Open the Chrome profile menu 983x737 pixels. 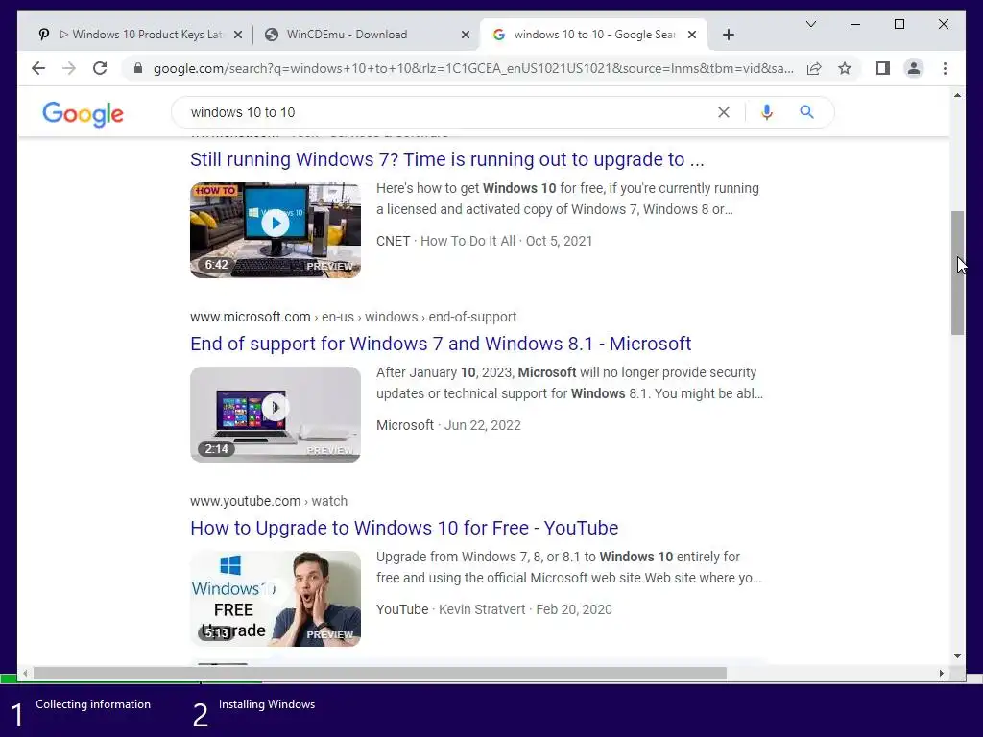[x=914, y=68]
